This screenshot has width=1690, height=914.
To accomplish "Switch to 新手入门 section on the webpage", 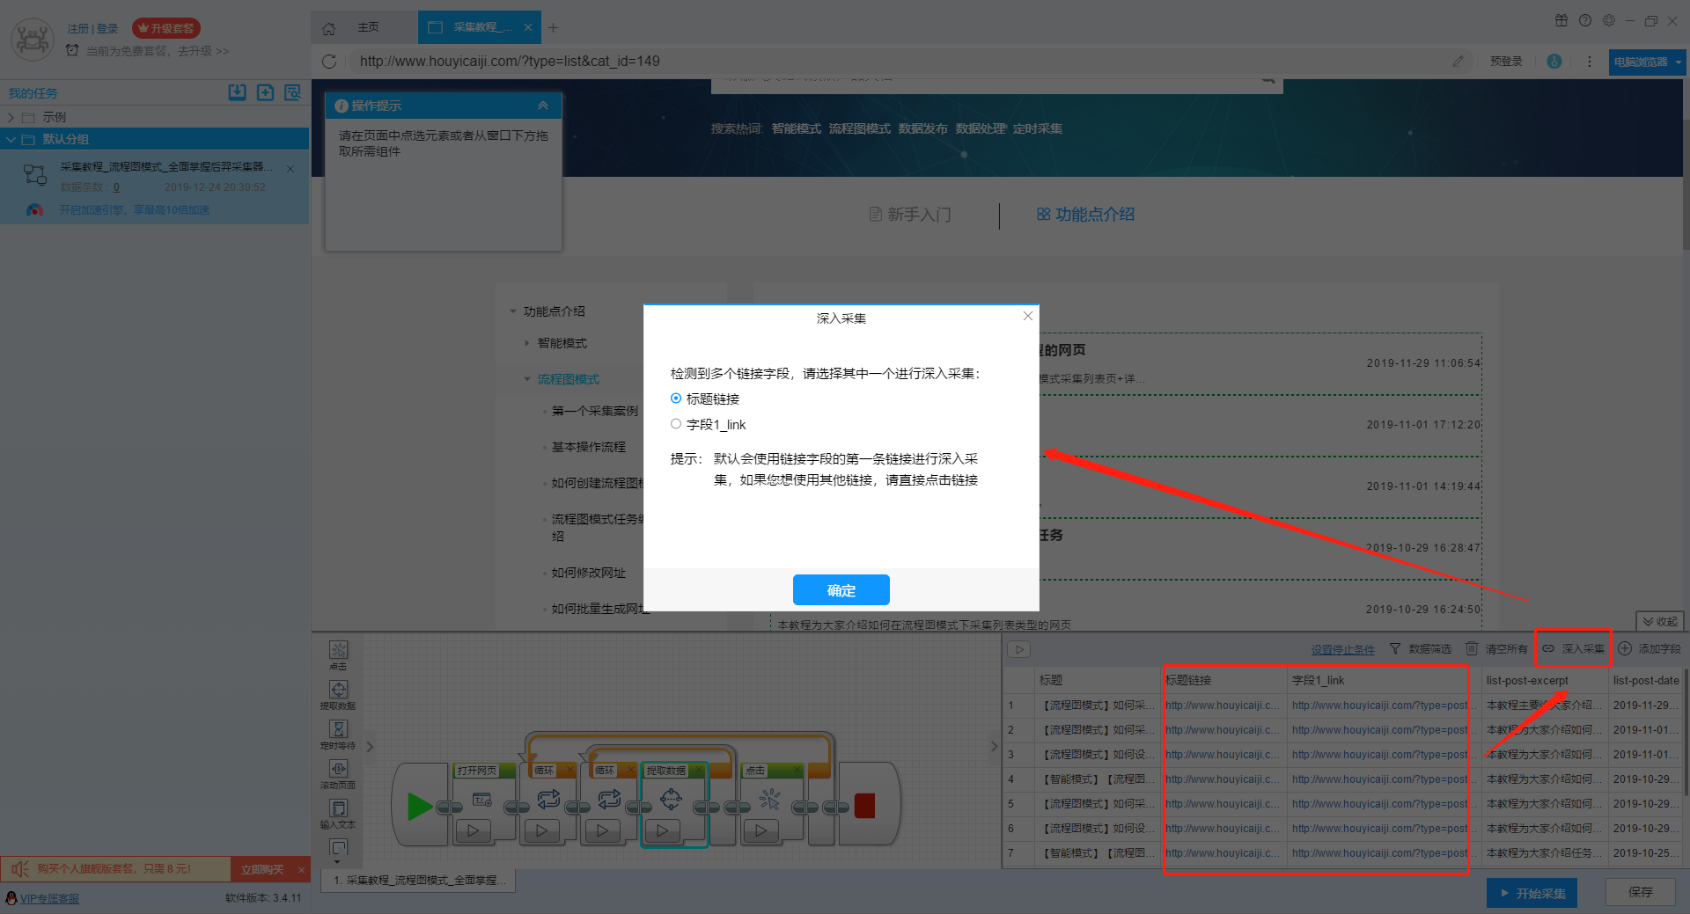I will click(x=909, y=215).
